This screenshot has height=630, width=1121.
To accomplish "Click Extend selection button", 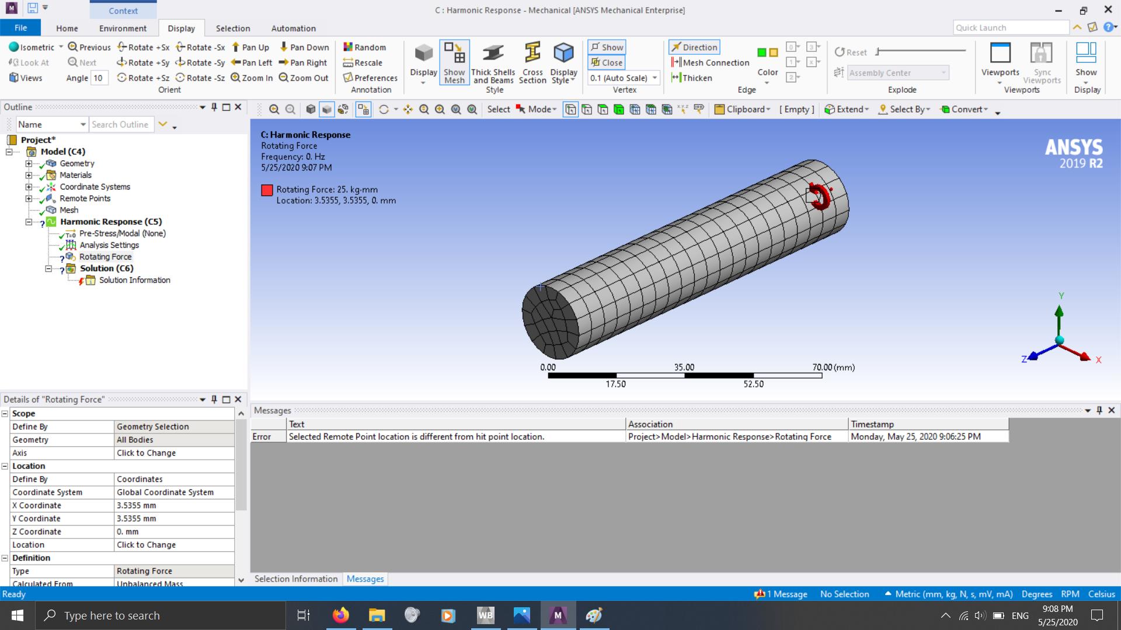I will coord(847,109).
